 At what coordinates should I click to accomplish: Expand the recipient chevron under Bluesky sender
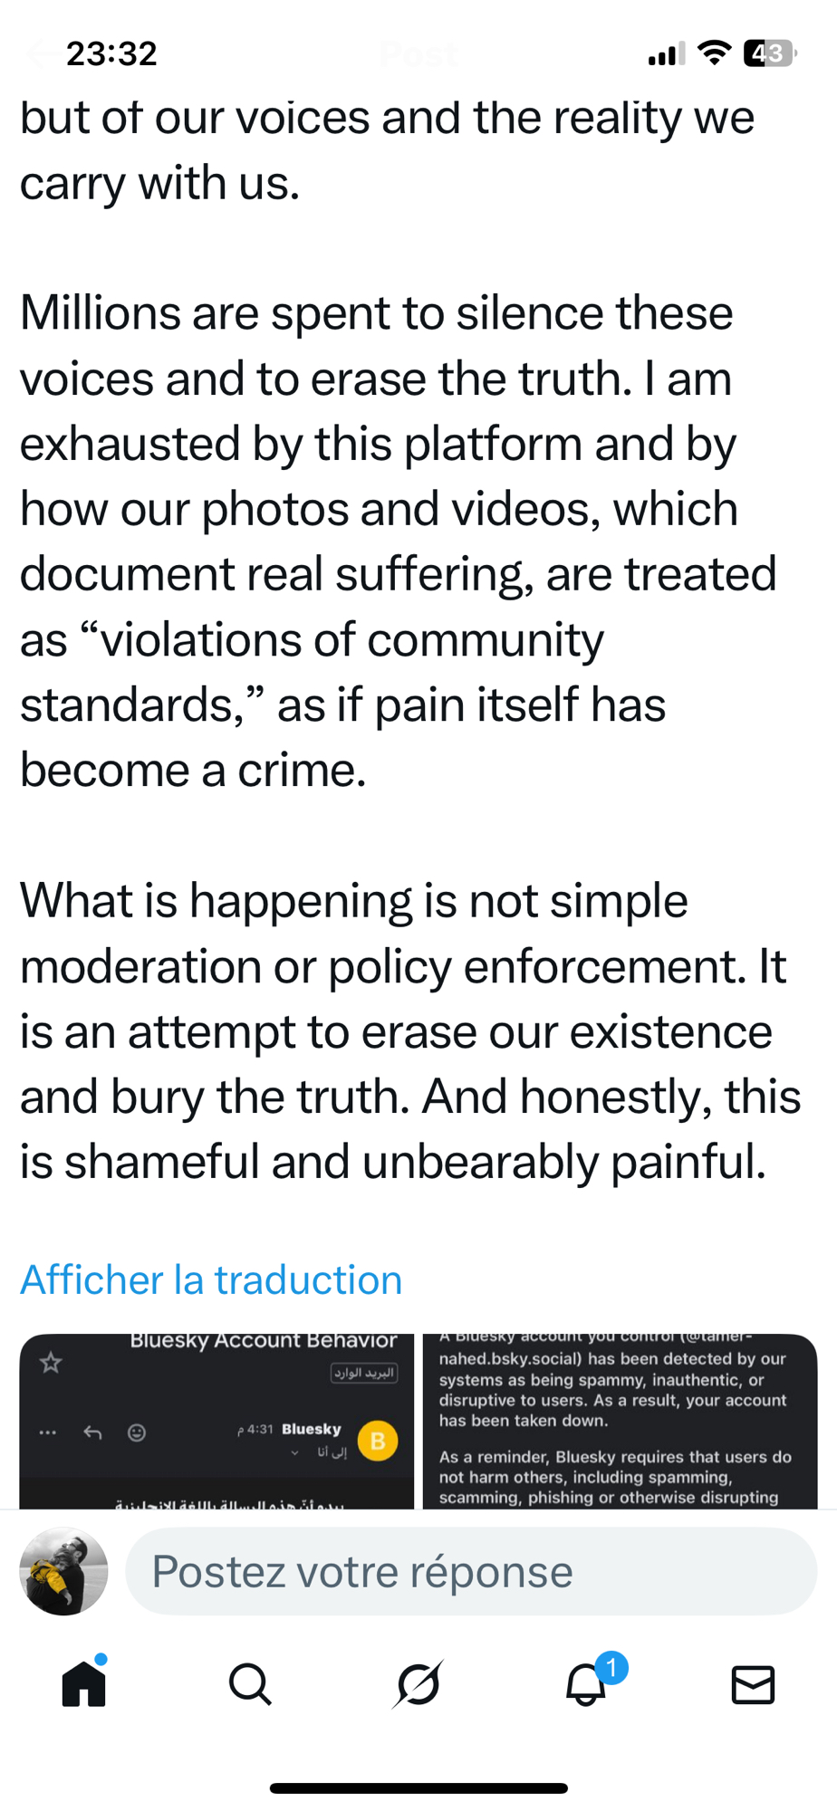click(294, 1453)
